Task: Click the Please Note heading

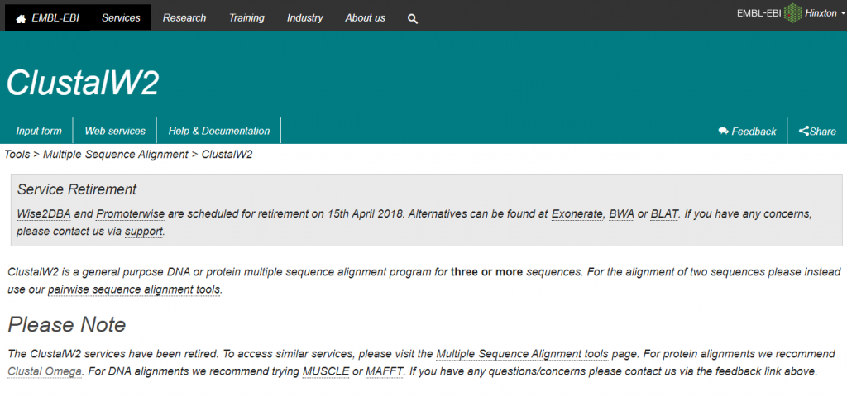Action: click(x=66, y=324)
